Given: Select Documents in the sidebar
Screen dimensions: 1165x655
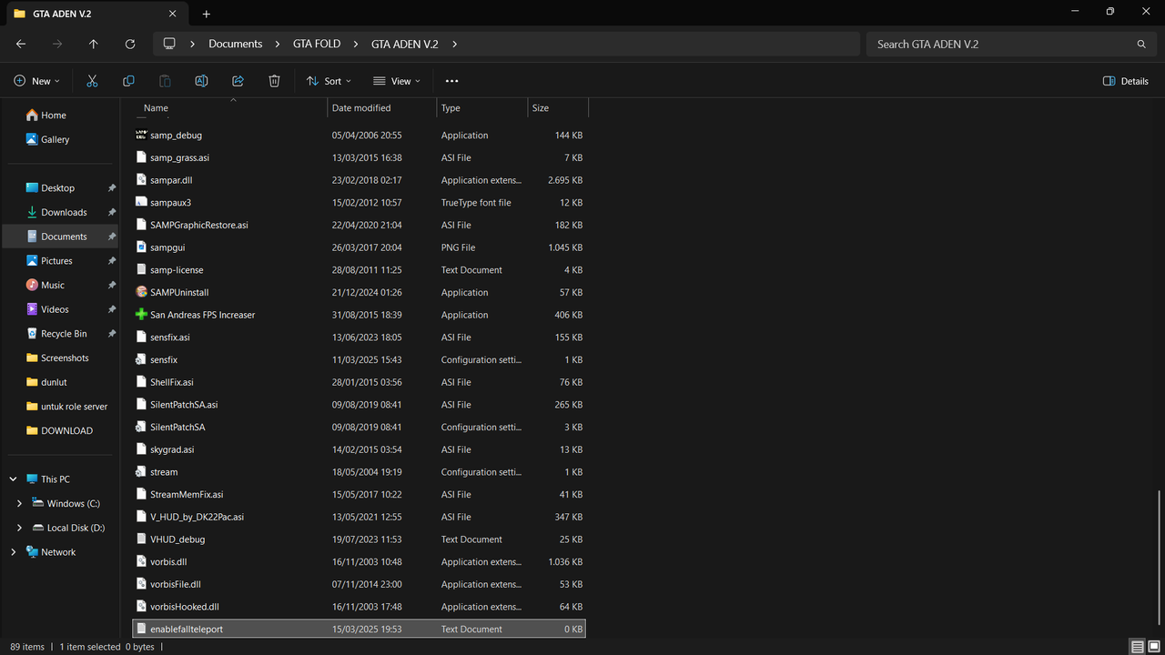Looking at the screenshot, I should [x=61, y=237].
